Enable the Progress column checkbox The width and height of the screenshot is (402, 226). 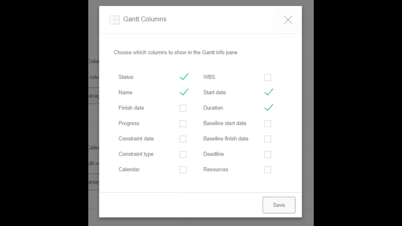click(183, 123)
